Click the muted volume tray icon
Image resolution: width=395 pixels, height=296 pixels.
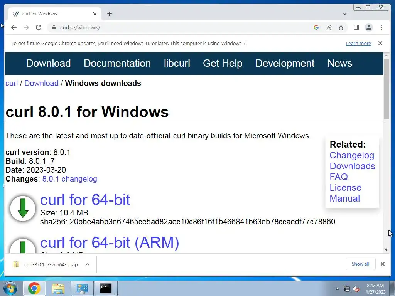tap(356, 289)
